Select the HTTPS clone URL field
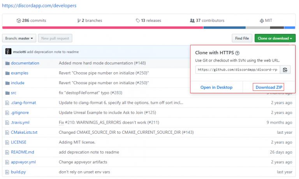This screenshot has width=299, height=179. [x=237, y=70]
